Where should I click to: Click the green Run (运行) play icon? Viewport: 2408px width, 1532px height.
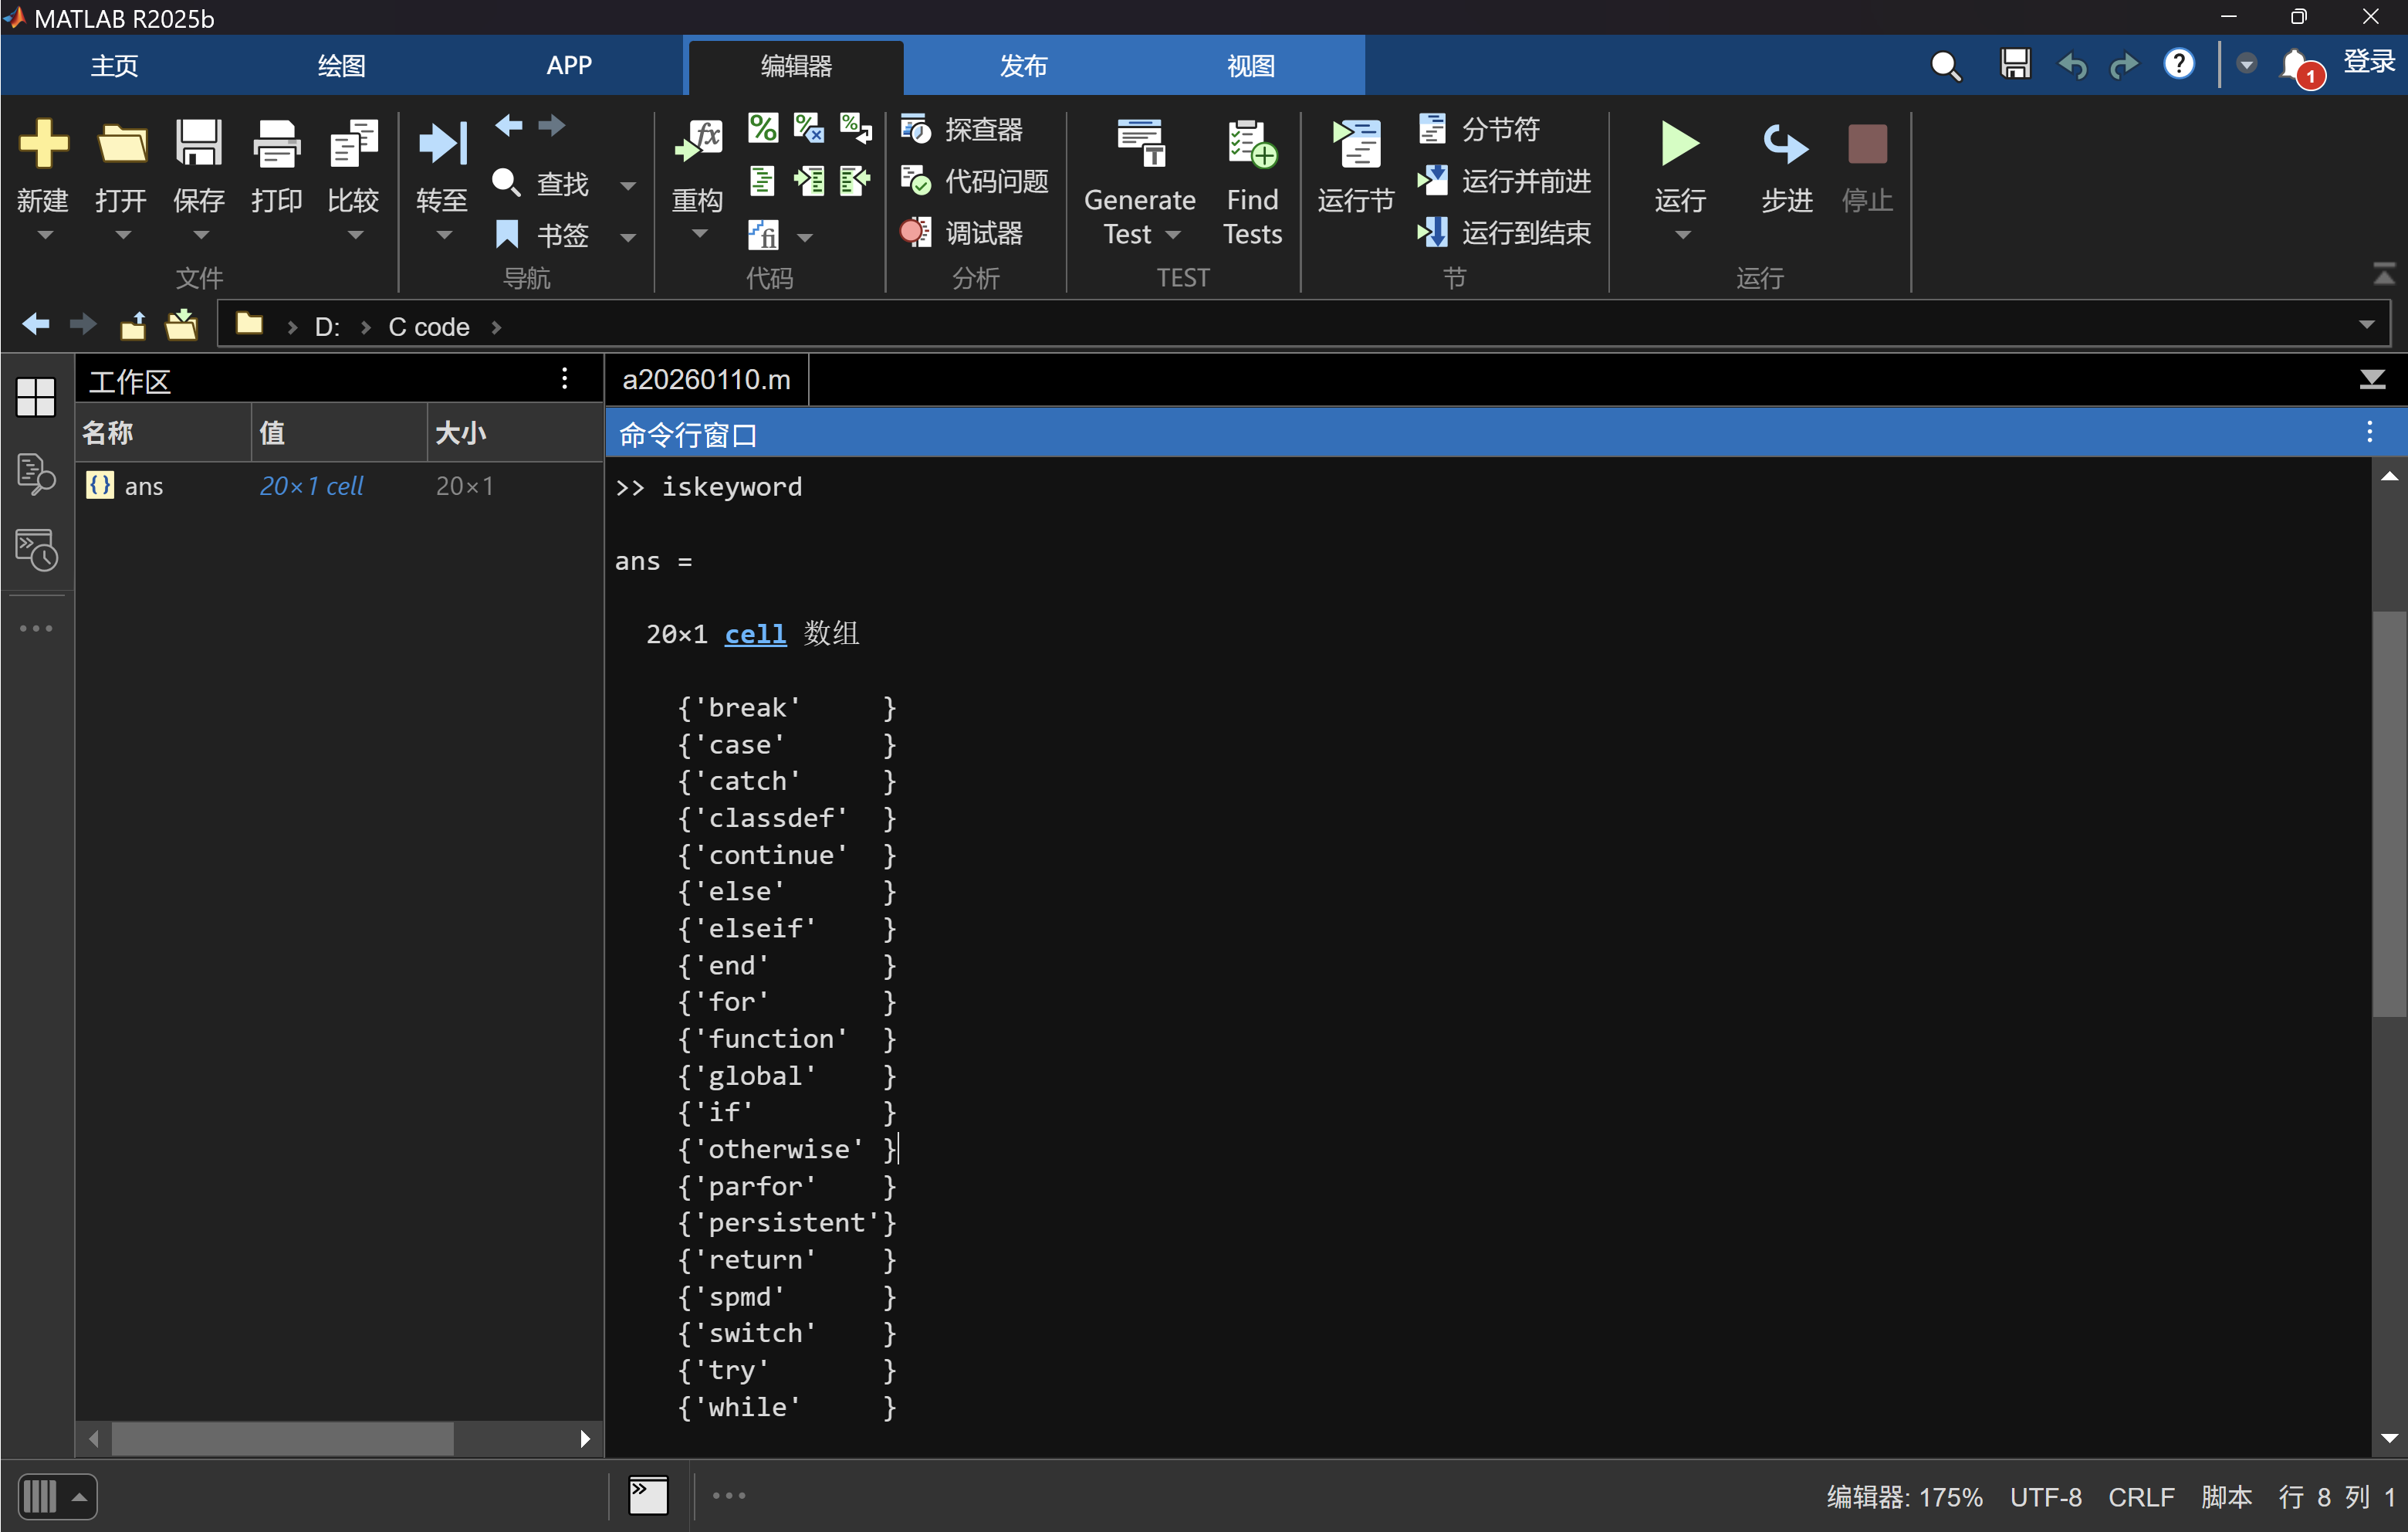1679,145
